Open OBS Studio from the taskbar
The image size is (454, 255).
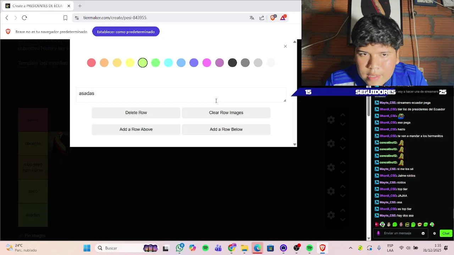coord(297,248)
